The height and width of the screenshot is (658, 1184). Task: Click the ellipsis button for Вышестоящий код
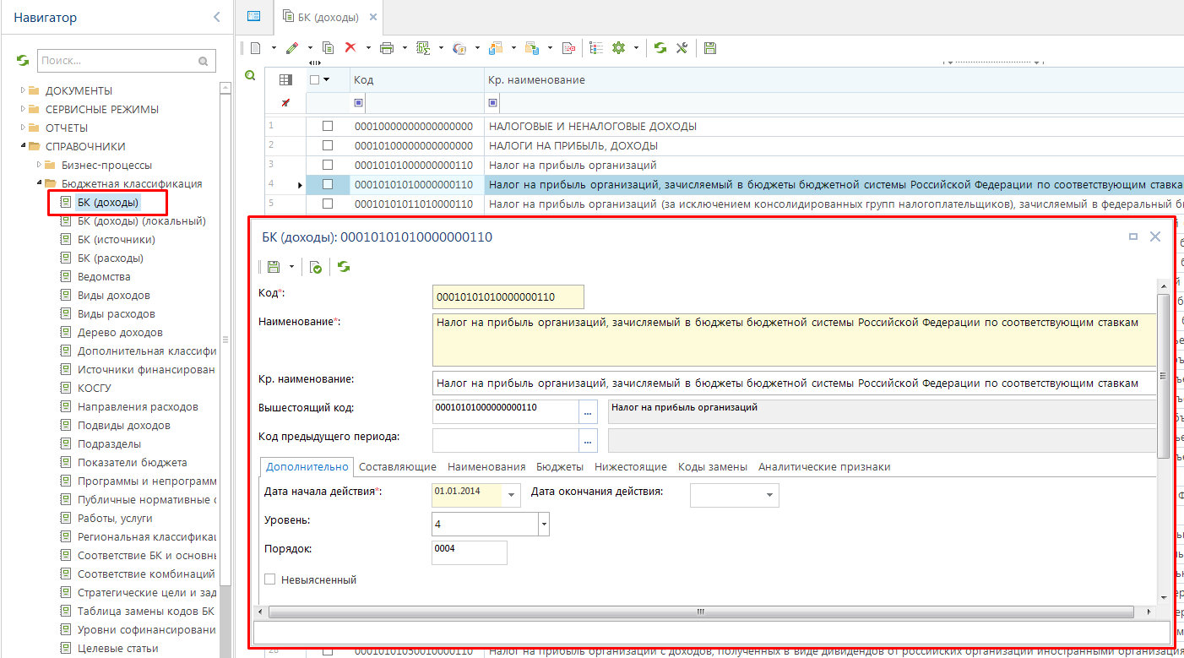[589, 411]
